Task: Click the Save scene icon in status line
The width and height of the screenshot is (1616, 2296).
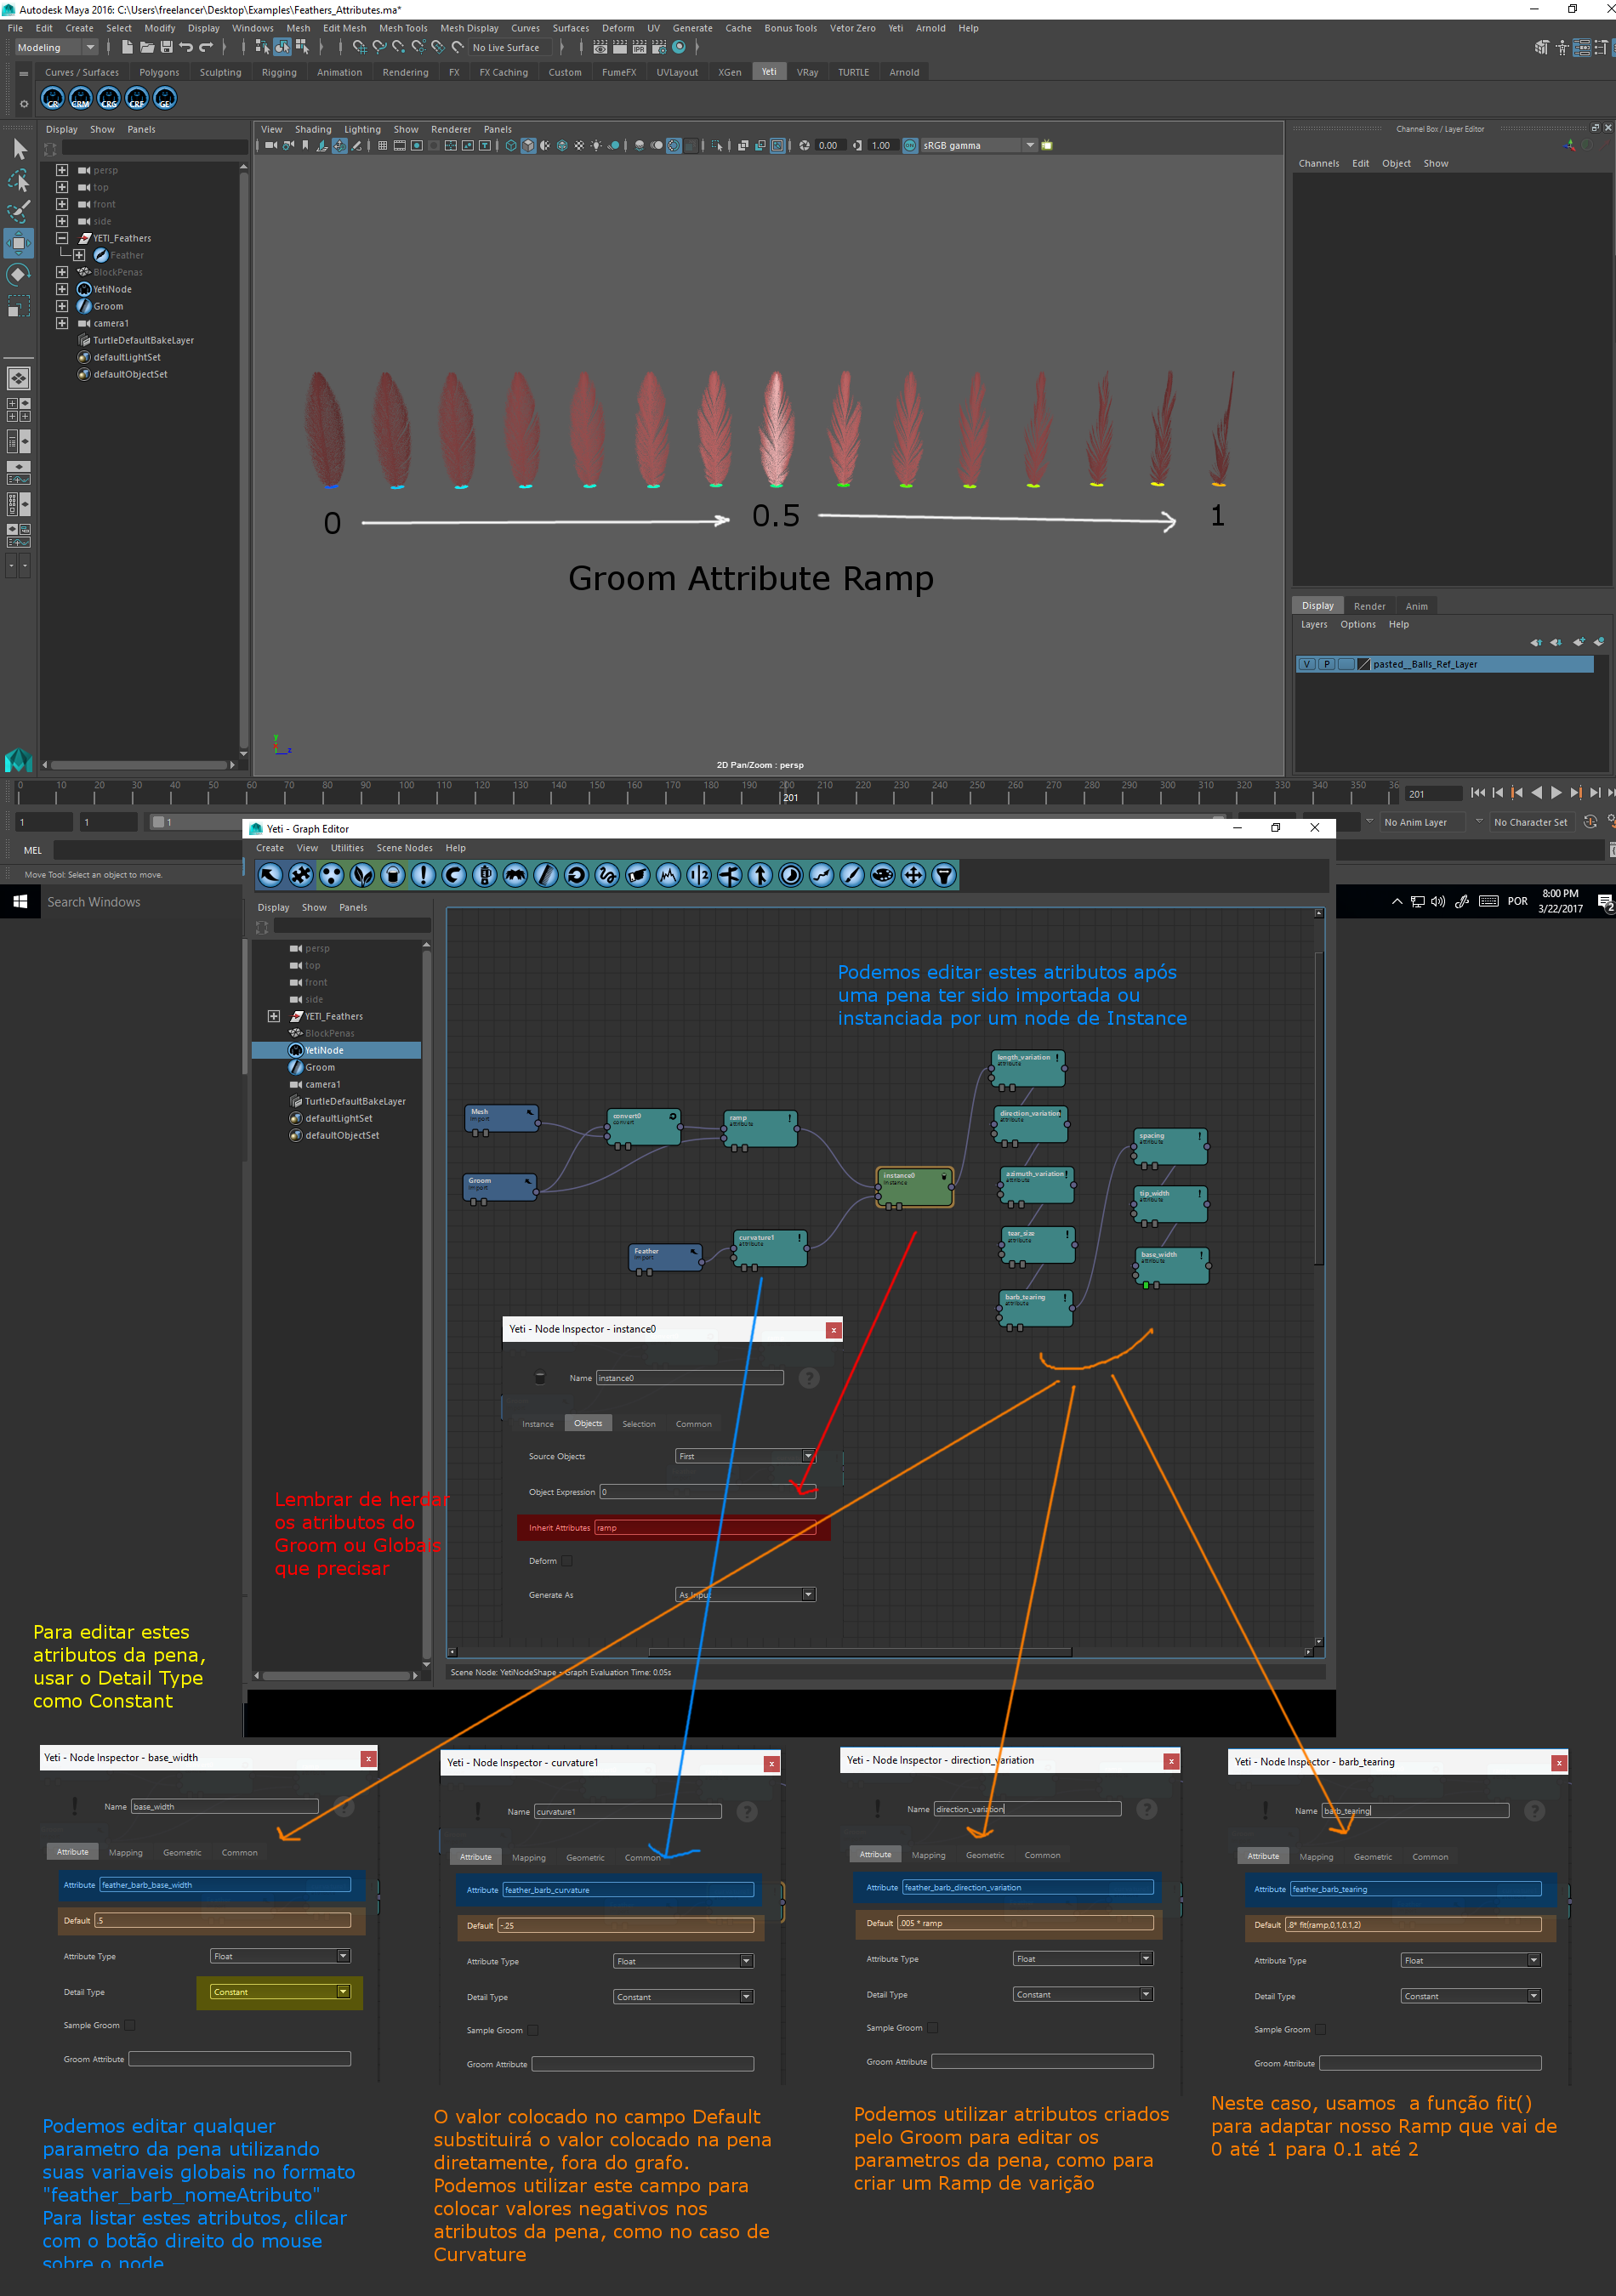Action: 166,47
